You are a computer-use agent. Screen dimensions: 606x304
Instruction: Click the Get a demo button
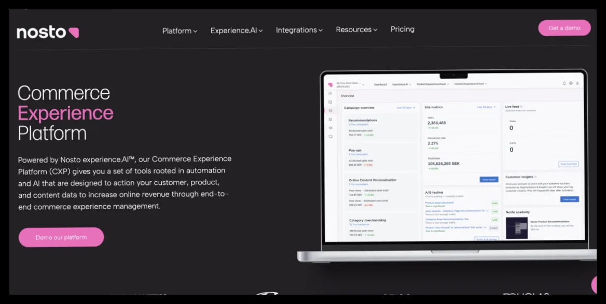[564, 28]
